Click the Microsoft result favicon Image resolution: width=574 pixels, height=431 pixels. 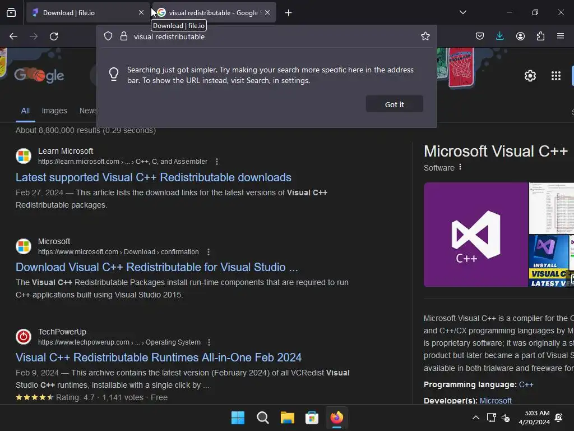pos(24,246)
